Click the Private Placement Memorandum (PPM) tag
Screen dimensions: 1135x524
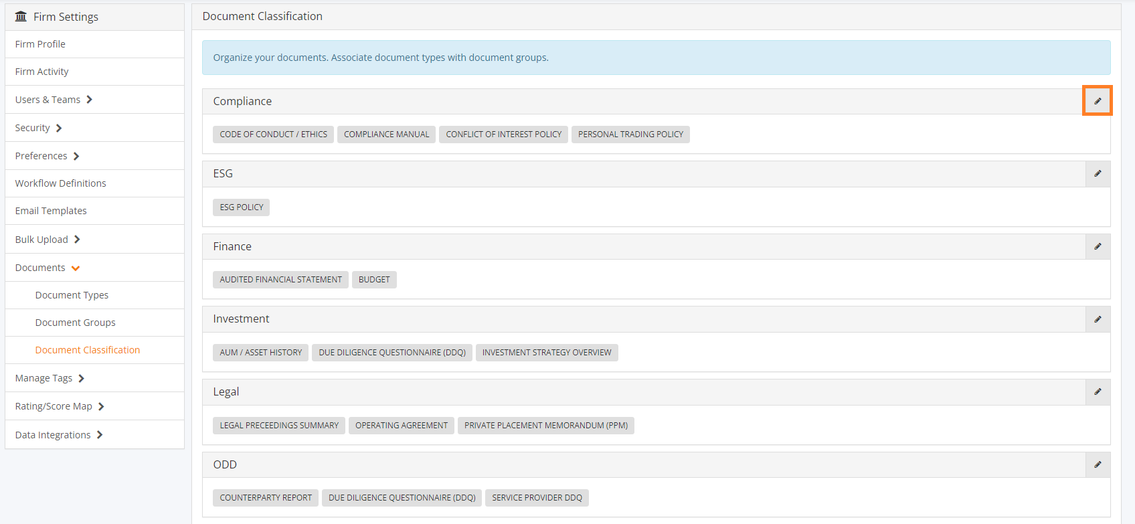click(546, 426)
